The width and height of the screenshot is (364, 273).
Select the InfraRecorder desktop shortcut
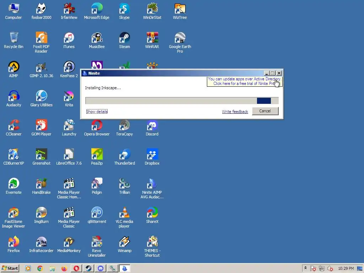(41, 244)
